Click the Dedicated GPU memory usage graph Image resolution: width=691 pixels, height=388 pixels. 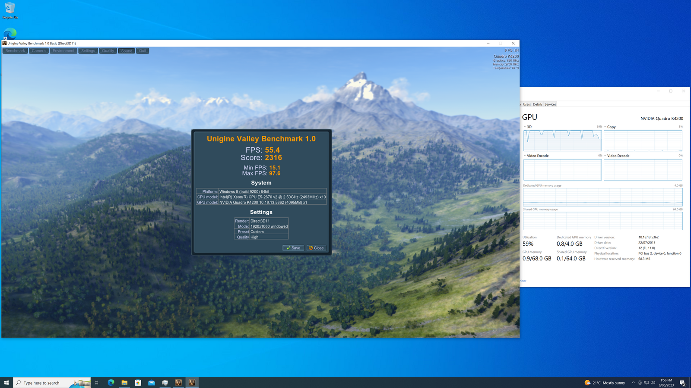point(602,197)
